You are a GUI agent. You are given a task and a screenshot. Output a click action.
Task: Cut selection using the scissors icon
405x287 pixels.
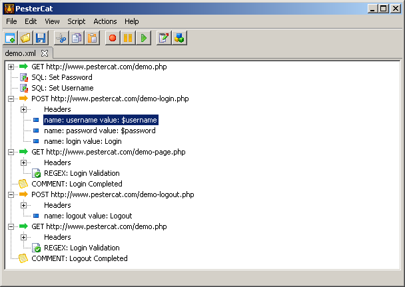[61, 38]
